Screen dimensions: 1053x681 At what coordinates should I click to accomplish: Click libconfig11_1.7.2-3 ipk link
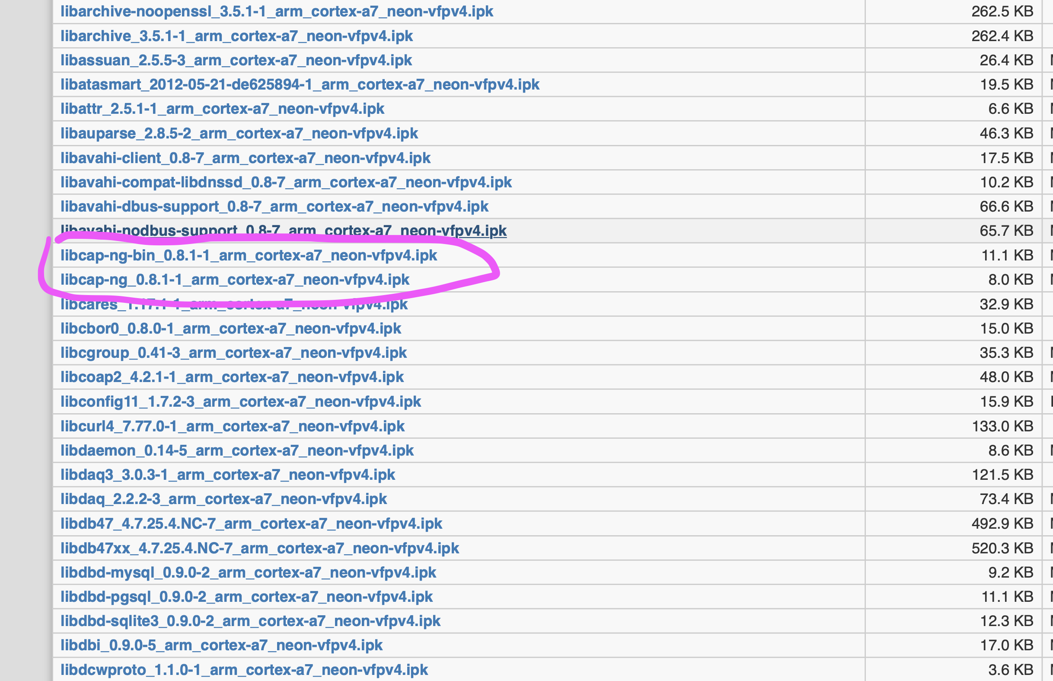[x=240, y=402]
